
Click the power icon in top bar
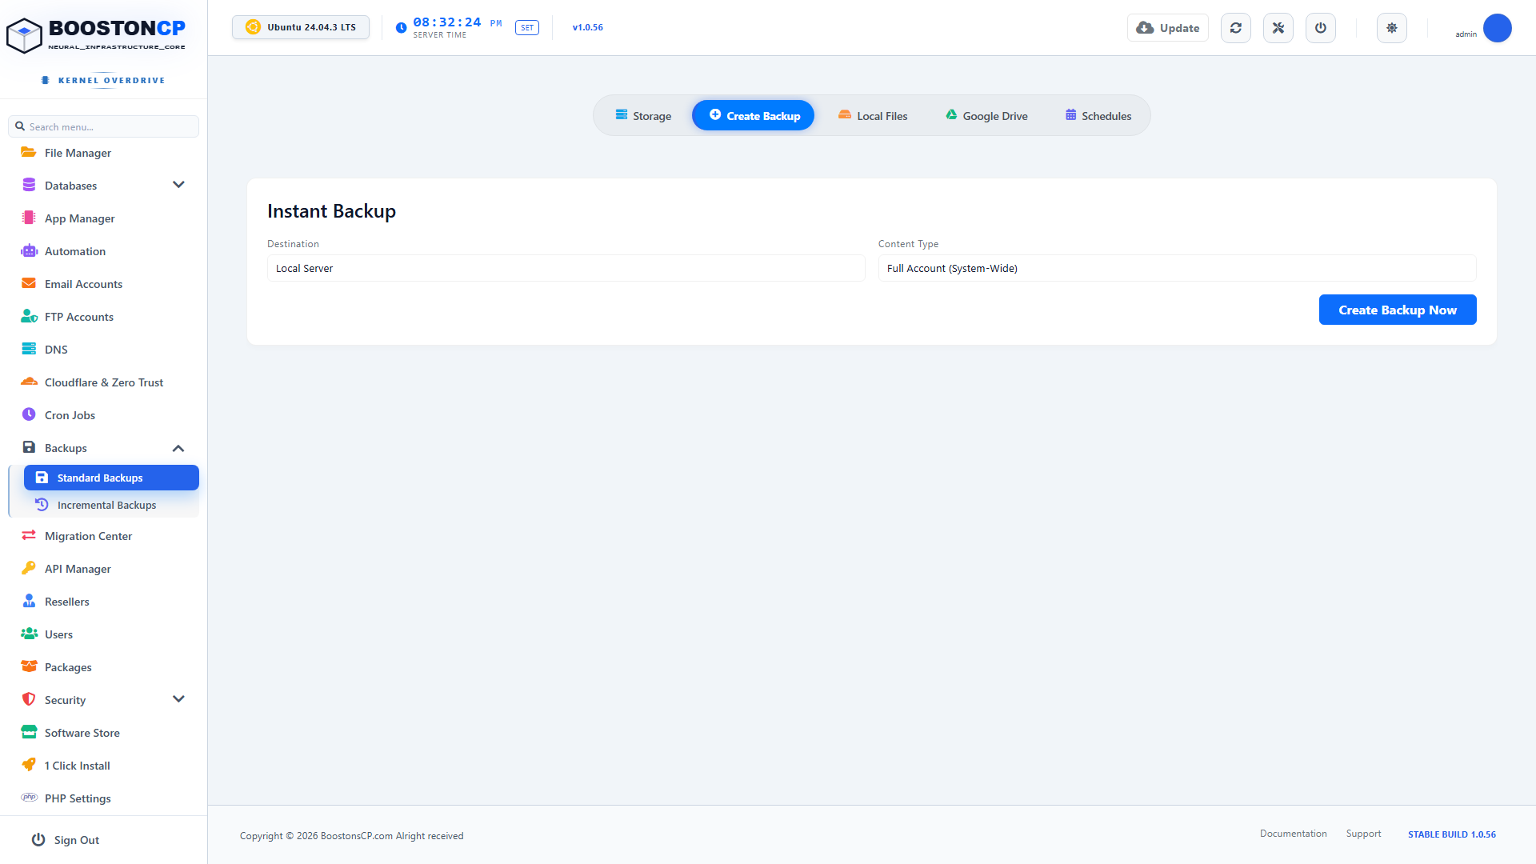[x=1321, y=28]
